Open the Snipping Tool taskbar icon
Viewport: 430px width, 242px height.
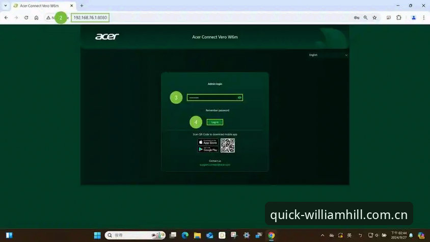(234, 235)
